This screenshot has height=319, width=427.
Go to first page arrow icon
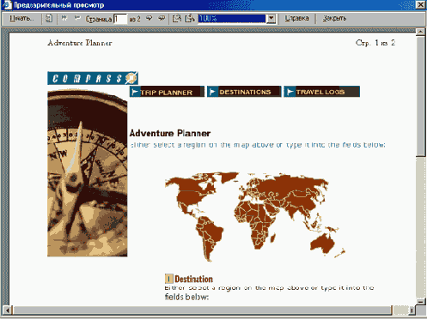click(x=64, y=19)
